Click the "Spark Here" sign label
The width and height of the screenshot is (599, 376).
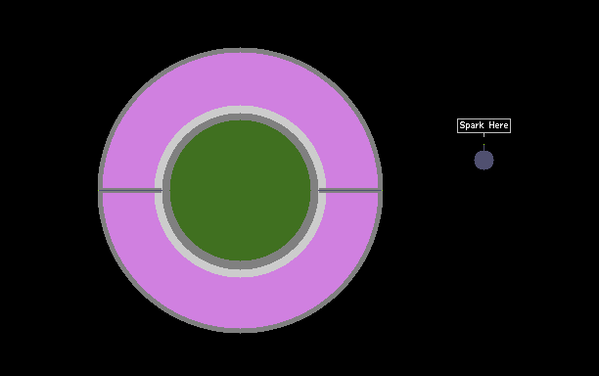tap(484, 125)
